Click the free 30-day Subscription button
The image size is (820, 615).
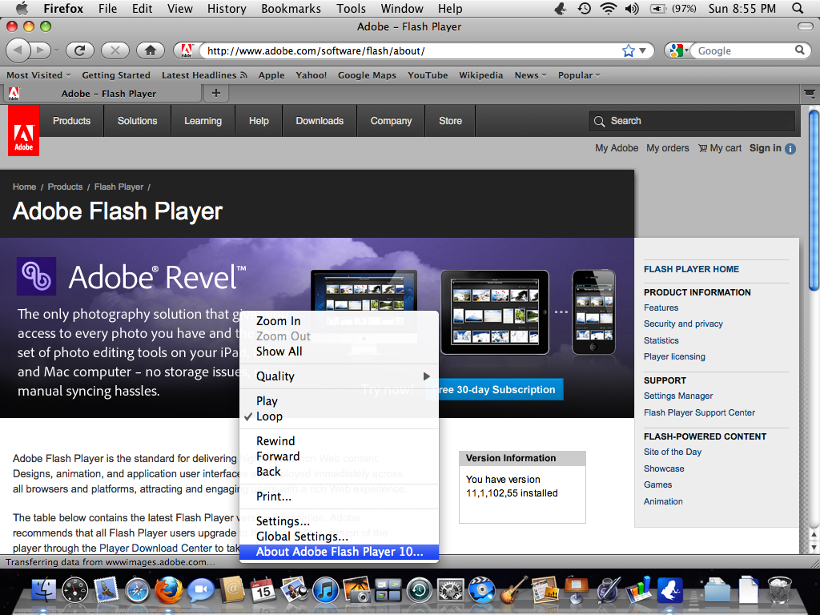point(495,390)
